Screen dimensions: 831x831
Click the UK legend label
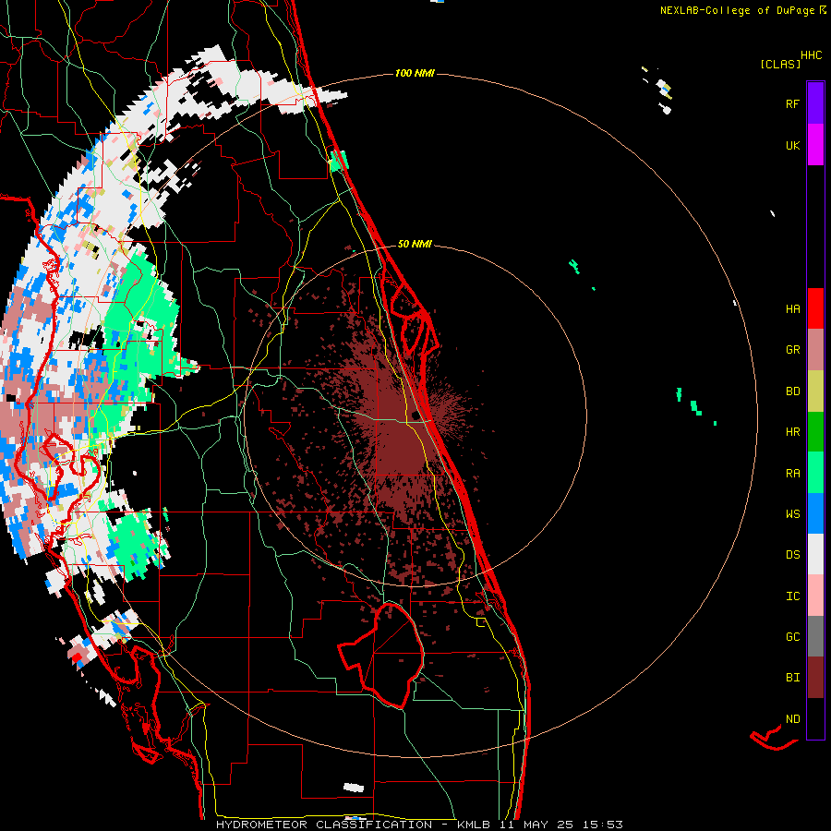click(792, 145)
